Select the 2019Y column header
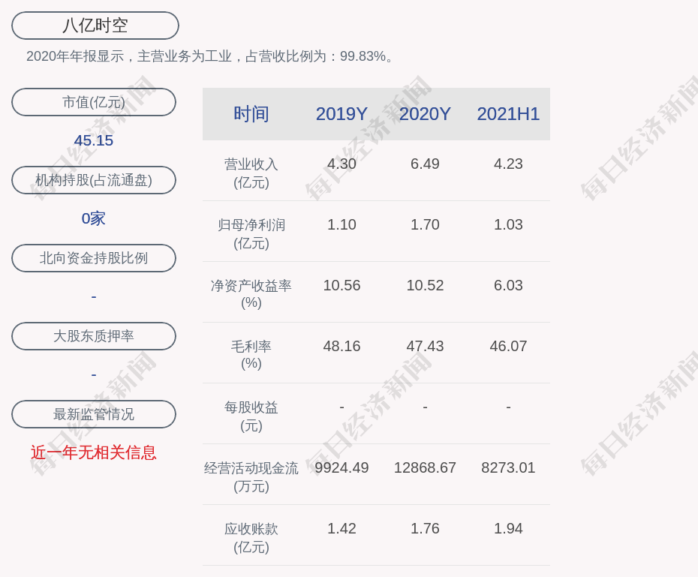 click(341, 114)
